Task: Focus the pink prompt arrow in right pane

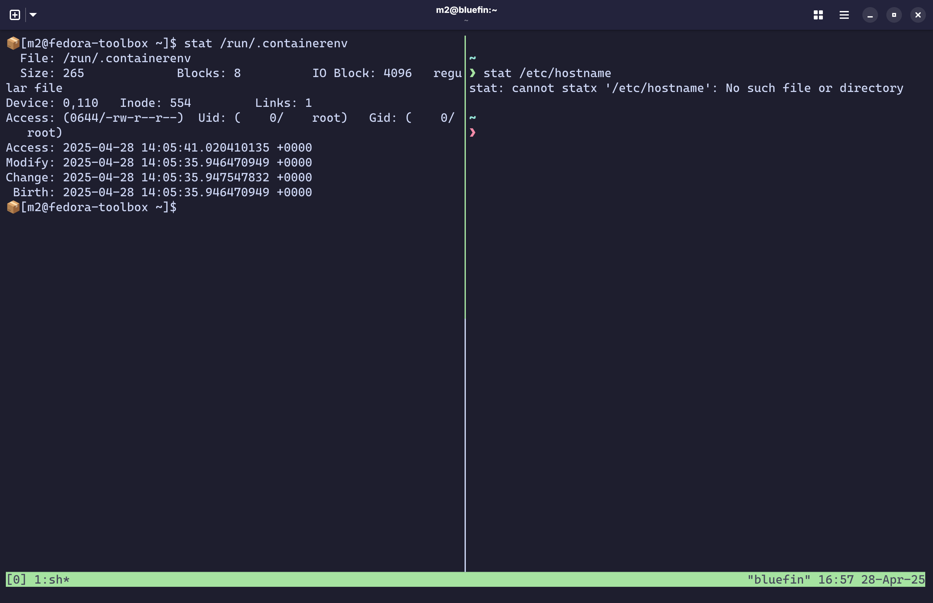Action: (x=473, y=133)
